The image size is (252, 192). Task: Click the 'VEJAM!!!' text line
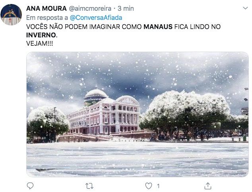click(x=39, y=43)
